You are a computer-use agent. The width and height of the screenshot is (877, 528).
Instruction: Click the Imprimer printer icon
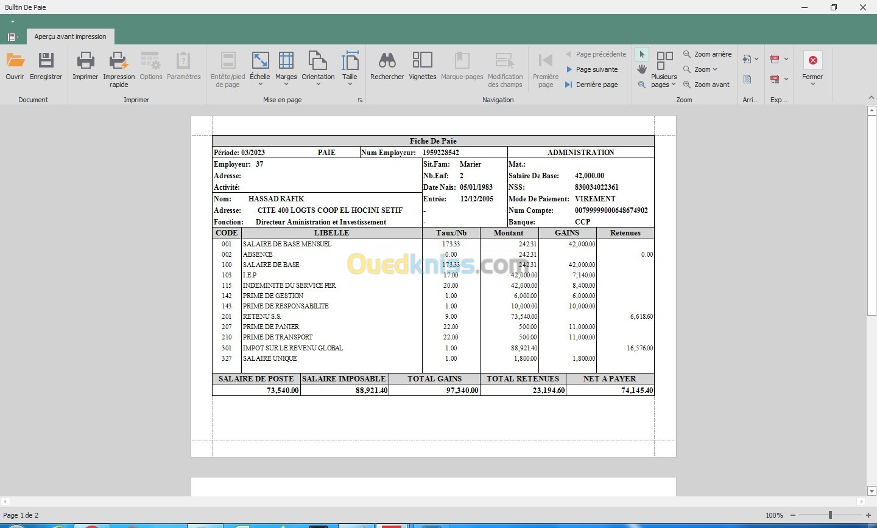(85, 60)
